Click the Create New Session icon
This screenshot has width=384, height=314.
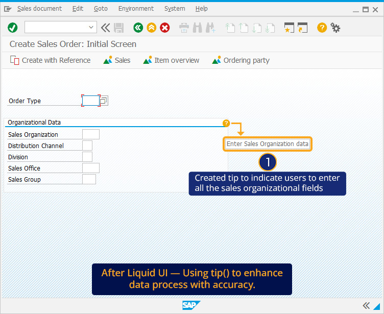click(x=289, y=28)
